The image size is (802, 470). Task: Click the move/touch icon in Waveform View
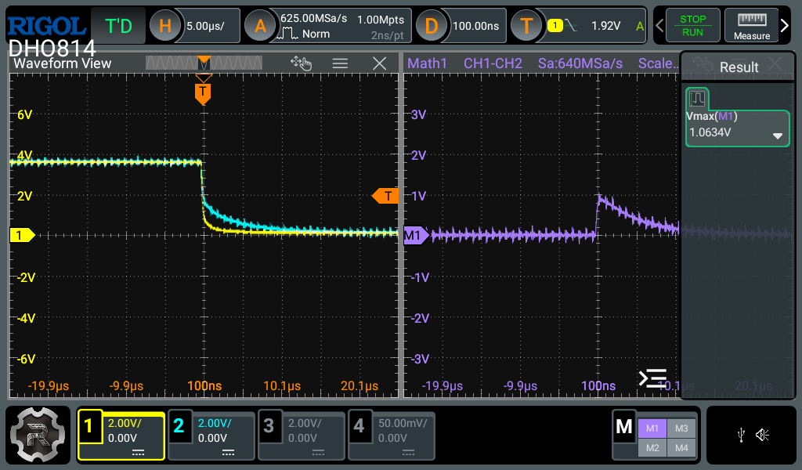pos(301,63)
